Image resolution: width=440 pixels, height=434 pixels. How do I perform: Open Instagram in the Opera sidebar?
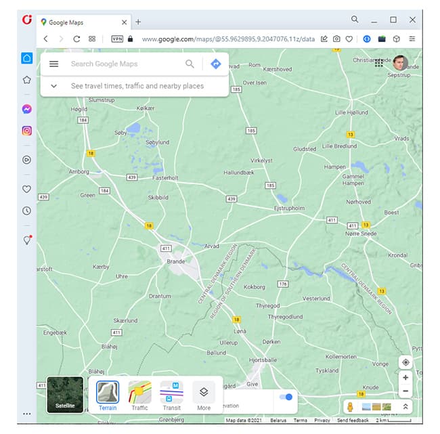(x=27, y=131)
